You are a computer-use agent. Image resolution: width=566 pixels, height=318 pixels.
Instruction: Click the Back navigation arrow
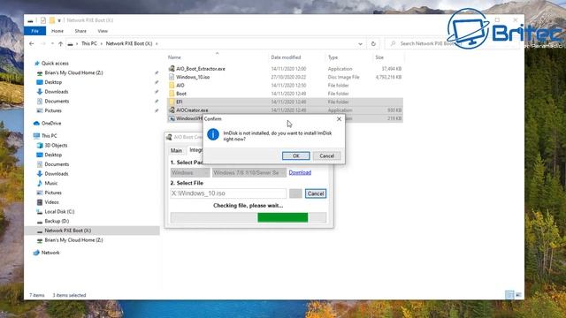[x=32, y=43]
